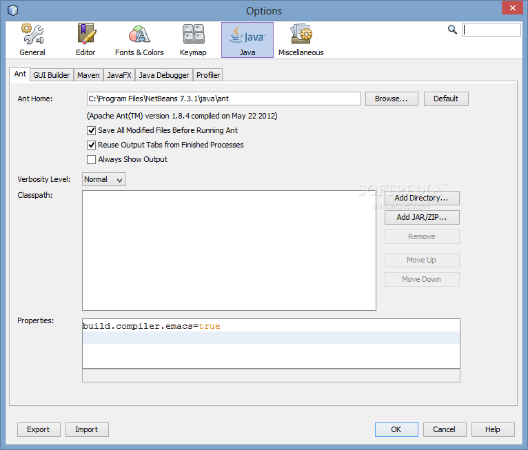Screen dimensions: 528x450
Task: Enable Always Show Output checkbox
Action: point(91,159)
